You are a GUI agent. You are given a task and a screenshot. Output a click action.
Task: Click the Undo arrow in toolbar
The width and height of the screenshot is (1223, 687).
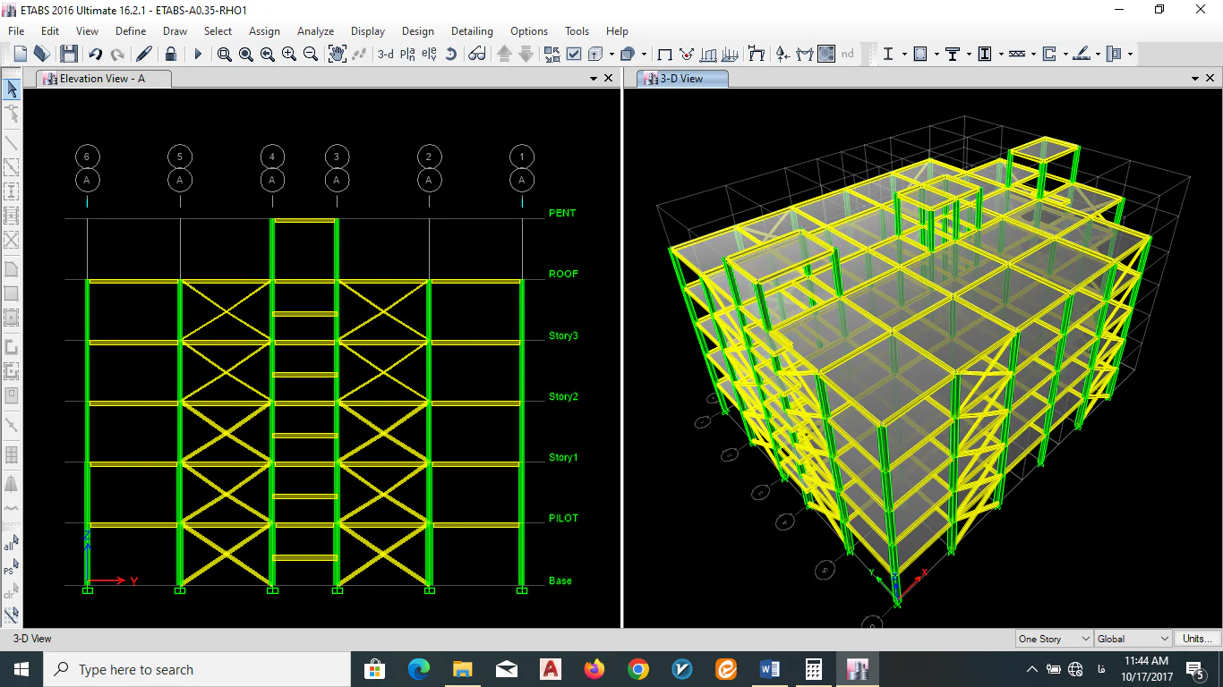[95, 54]
